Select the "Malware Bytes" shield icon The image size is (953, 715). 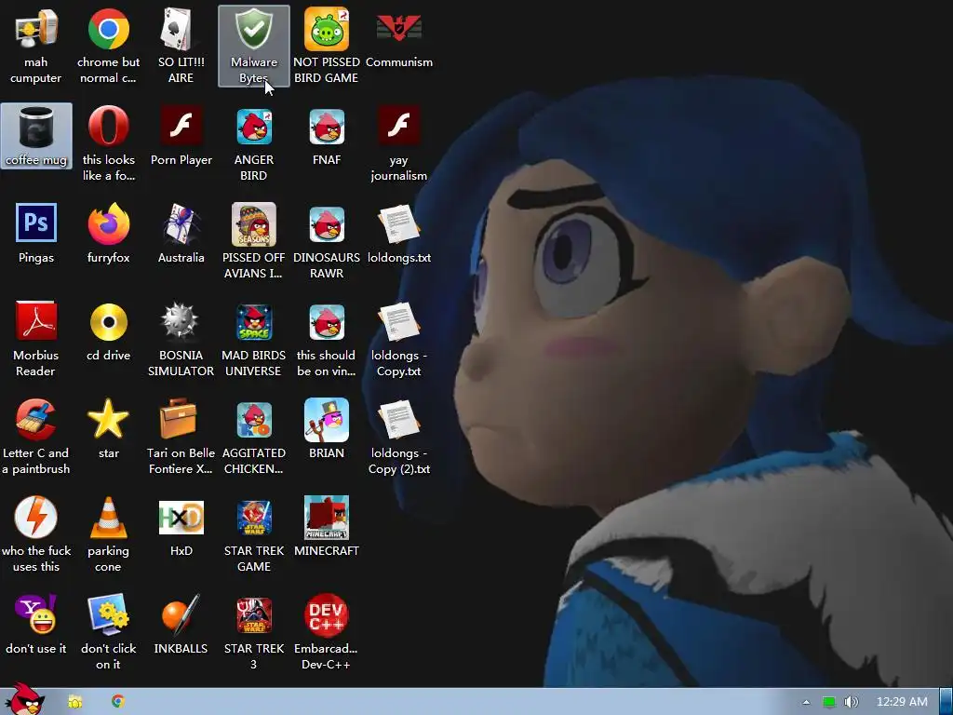point(253,46)
